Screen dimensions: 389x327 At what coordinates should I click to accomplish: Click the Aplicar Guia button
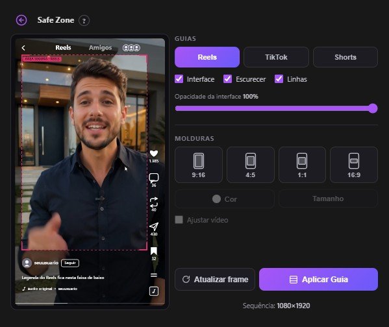click(x=319, y=280)
